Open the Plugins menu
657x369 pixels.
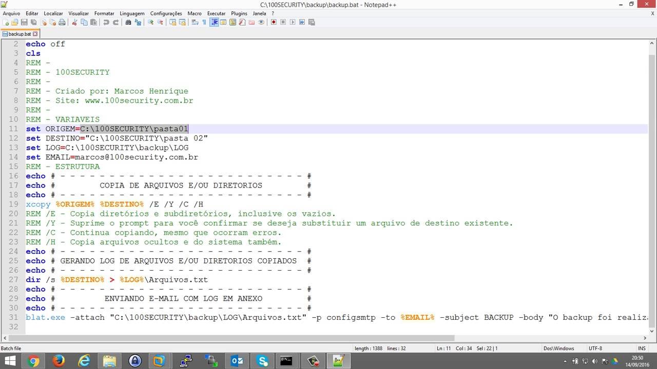(239, 13)
